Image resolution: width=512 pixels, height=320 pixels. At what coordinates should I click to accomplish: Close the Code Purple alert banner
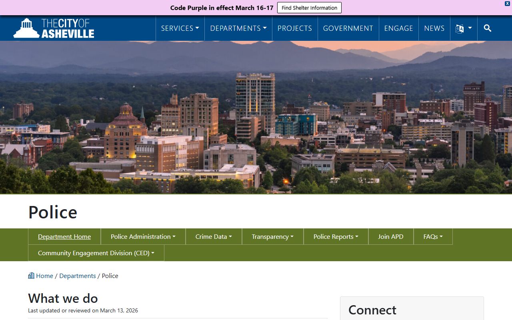pos(507,4)
